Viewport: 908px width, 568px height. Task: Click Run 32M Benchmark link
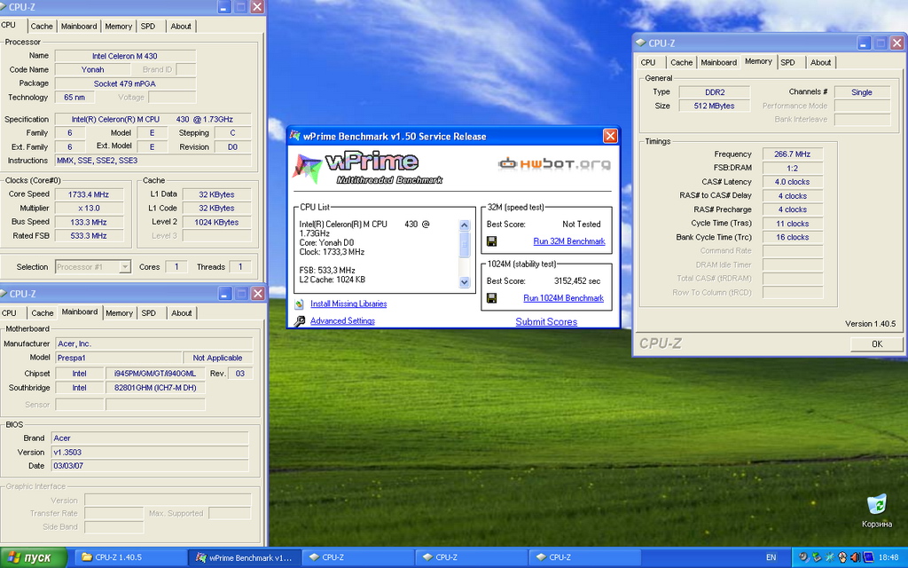tap(569, 241)
